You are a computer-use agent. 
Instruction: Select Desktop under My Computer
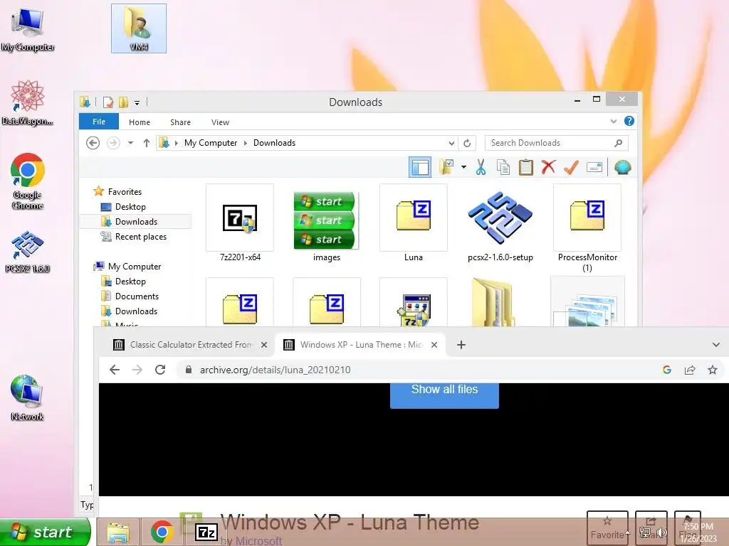(130, 282)
